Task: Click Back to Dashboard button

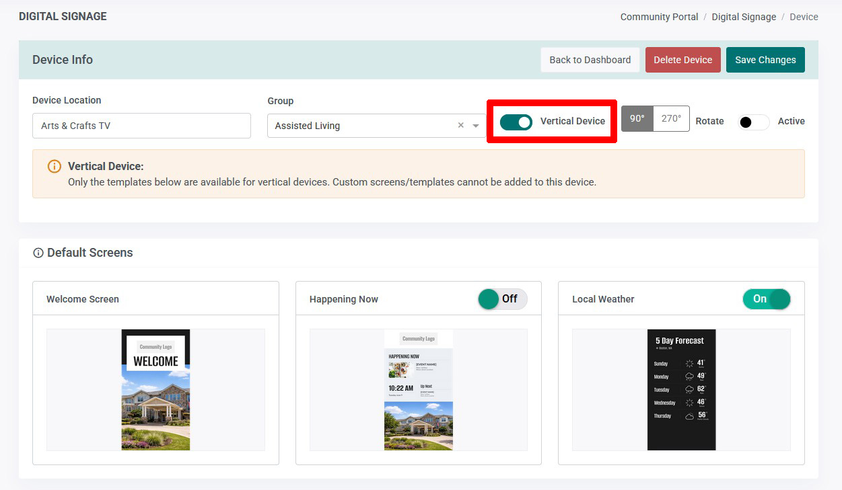Action: [x=590, y=60]
